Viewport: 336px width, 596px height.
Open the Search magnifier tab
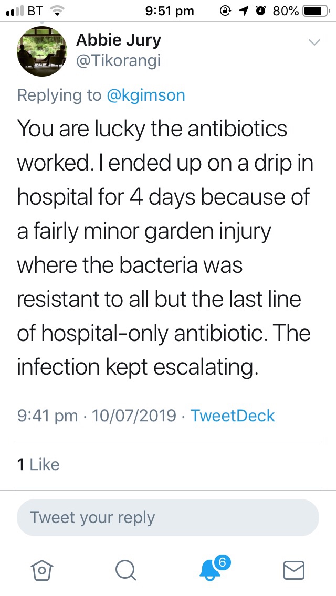pos(125,570)
